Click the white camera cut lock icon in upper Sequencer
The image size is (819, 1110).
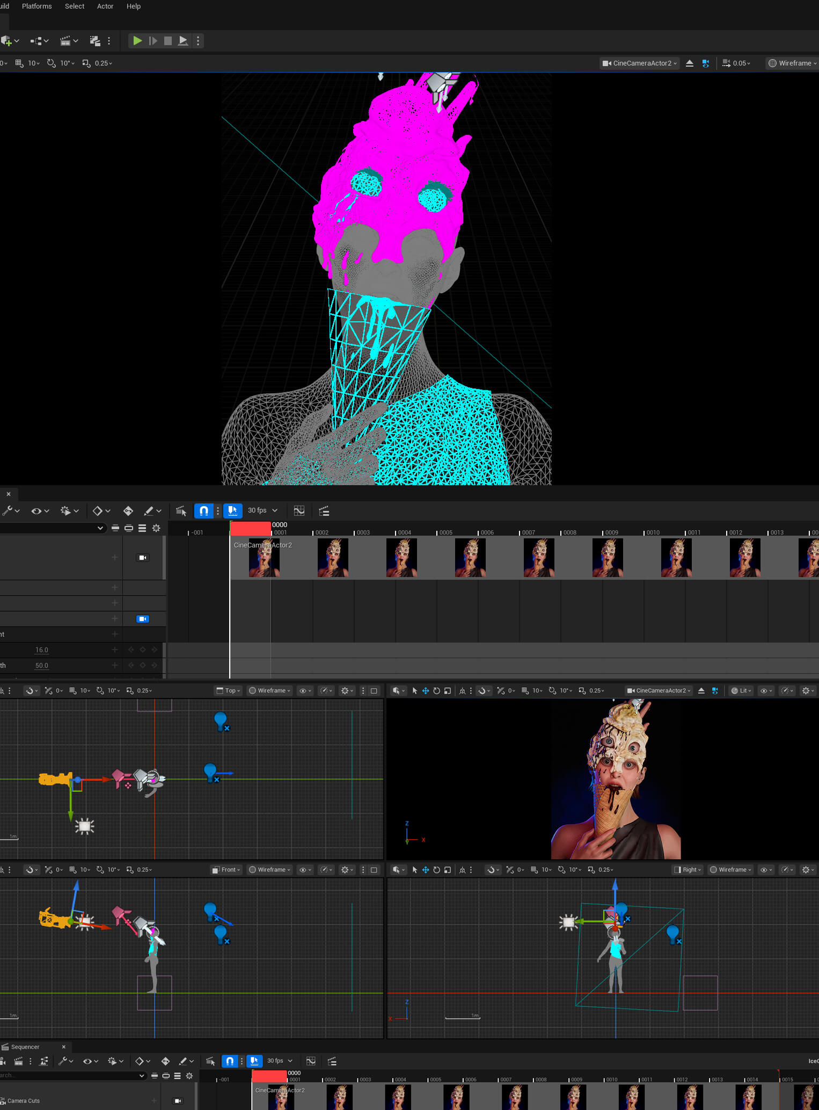click(143, 558)
